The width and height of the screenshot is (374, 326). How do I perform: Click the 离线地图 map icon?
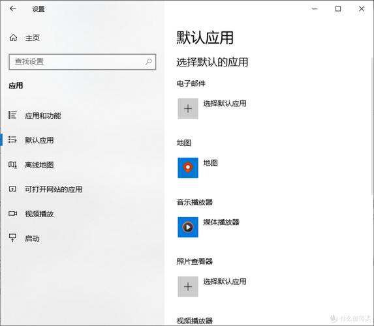[x=12, y=164]
